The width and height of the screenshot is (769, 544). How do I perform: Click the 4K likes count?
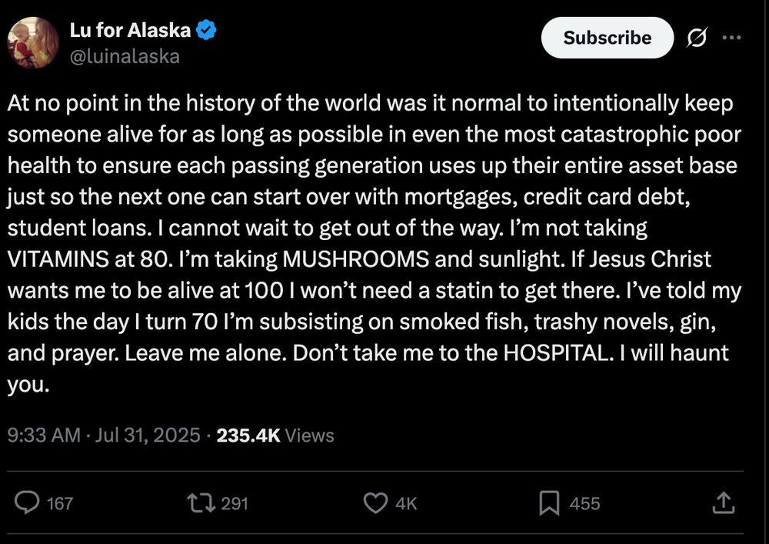(406, 503)
